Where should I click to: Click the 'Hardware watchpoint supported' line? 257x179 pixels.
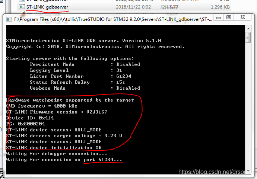pos(70,100)
